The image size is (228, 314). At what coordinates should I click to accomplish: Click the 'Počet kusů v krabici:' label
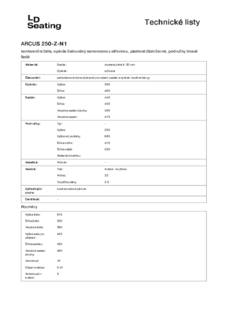[x=33, y=276]
